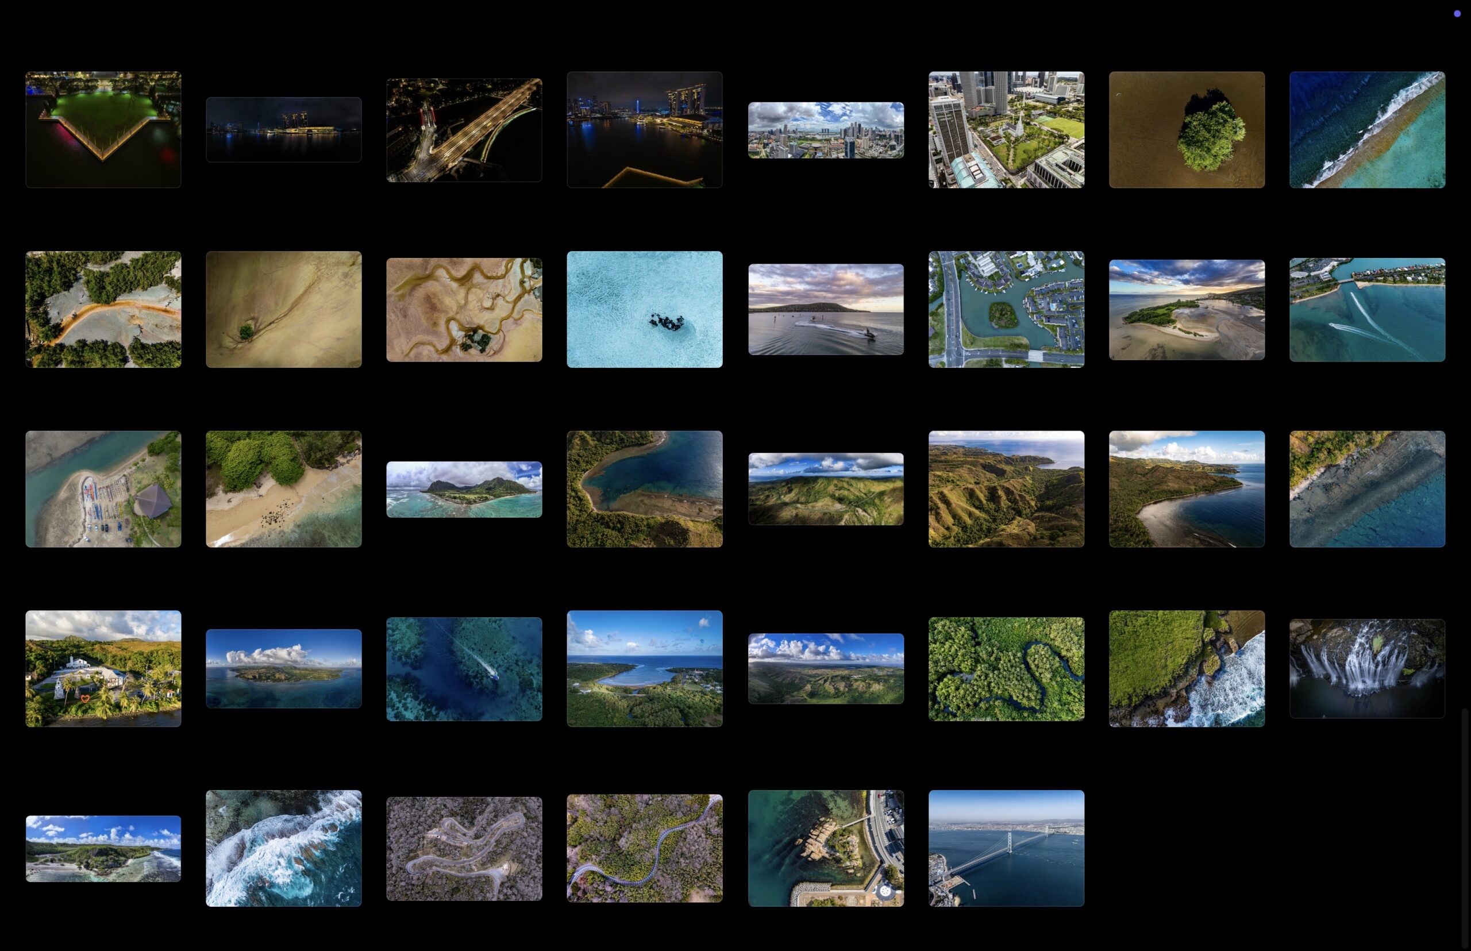Open the night green triangular field photo
Viewport: 1471px width, 951px height.
pyautogui.click(x=103, y=130)
